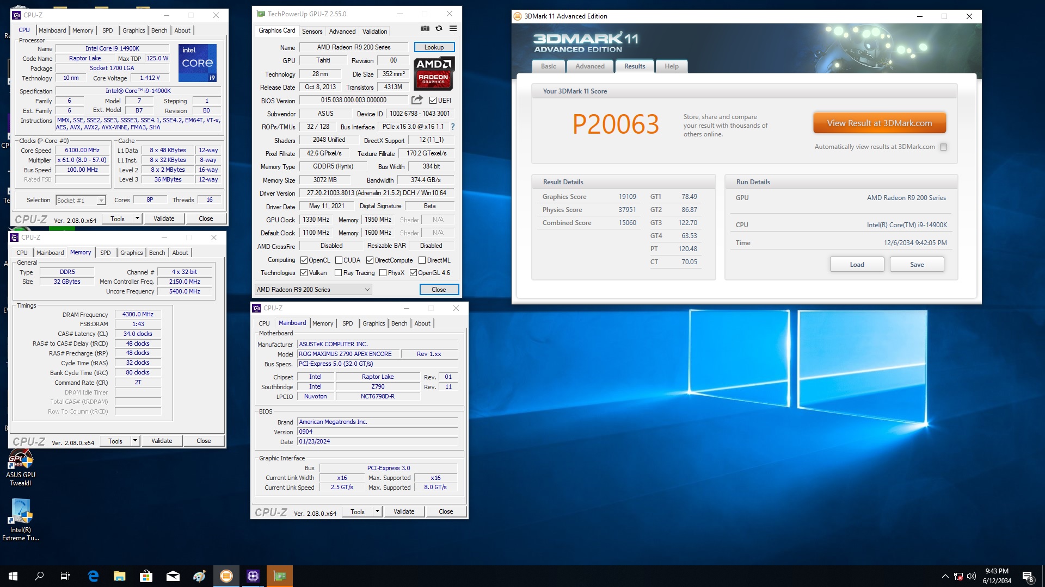This screenshot has height=587, width=1045.
Task: Click the Bus Interface question mark
Action: (453, 127)
